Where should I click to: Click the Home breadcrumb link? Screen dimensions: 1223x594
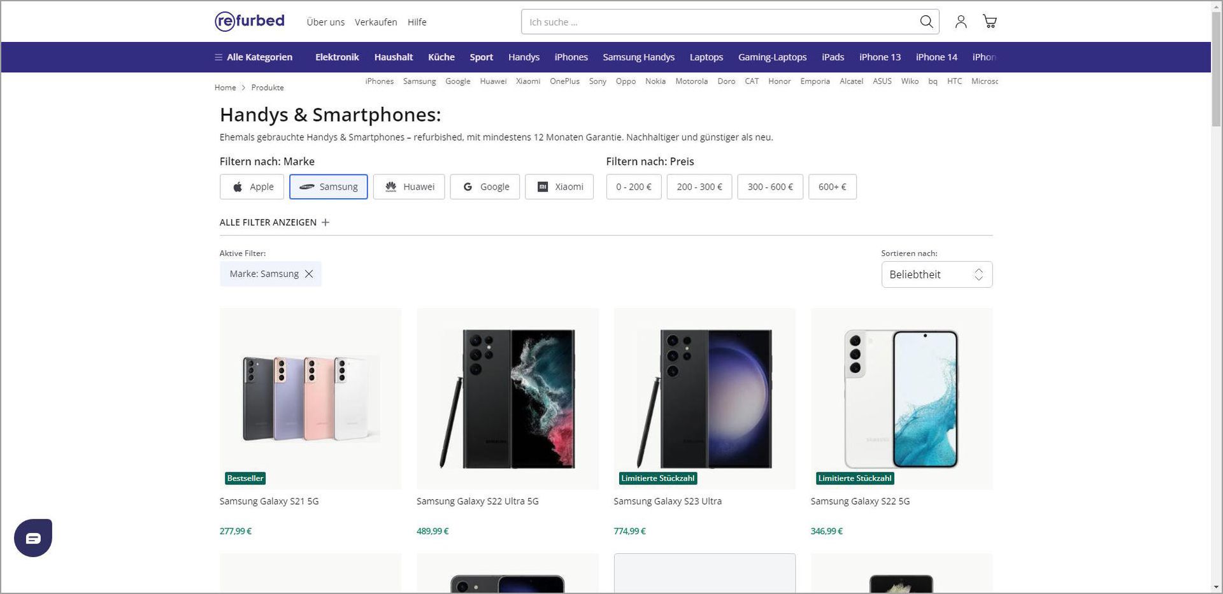(x=225, y=88)
